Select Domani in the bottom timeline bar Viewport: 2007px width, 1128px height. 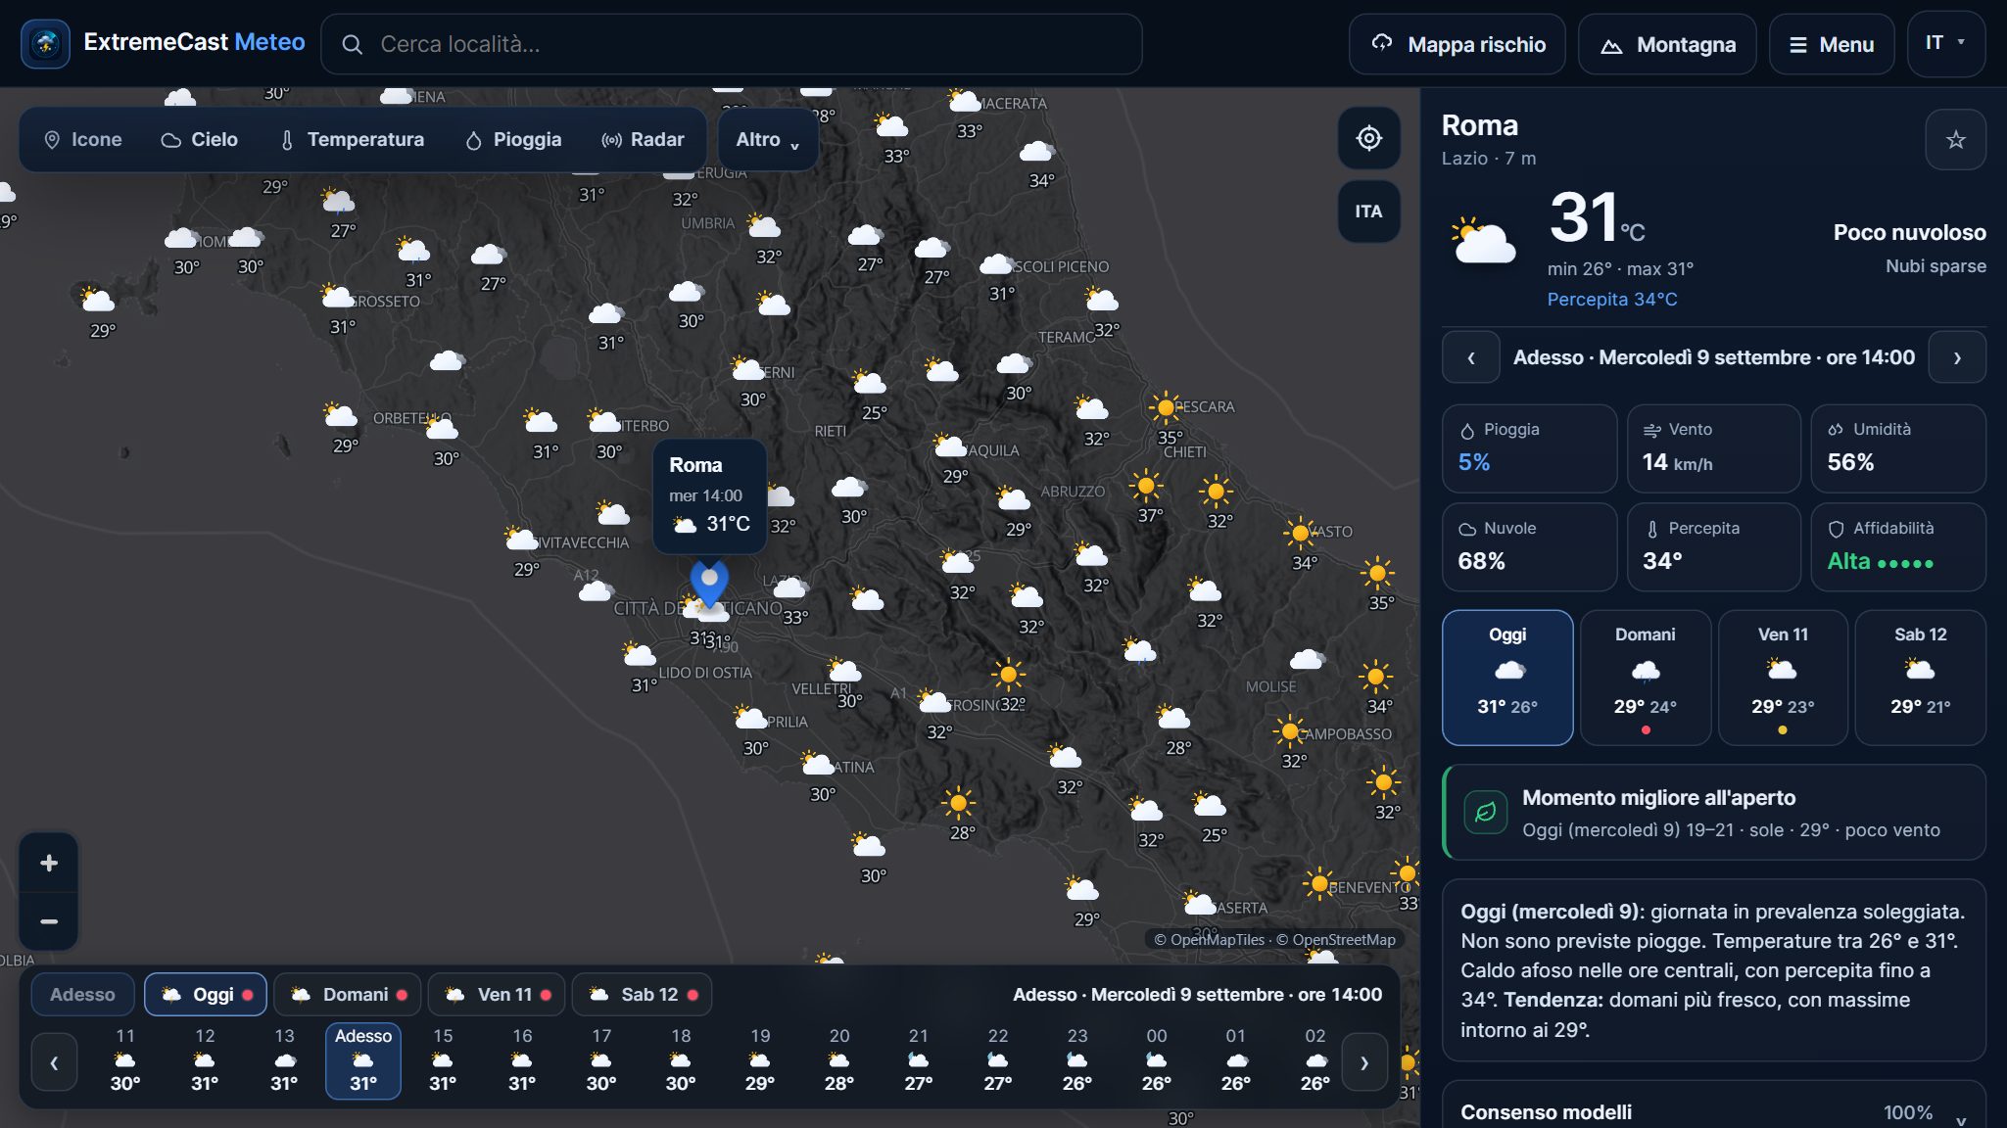coord(348,995)
